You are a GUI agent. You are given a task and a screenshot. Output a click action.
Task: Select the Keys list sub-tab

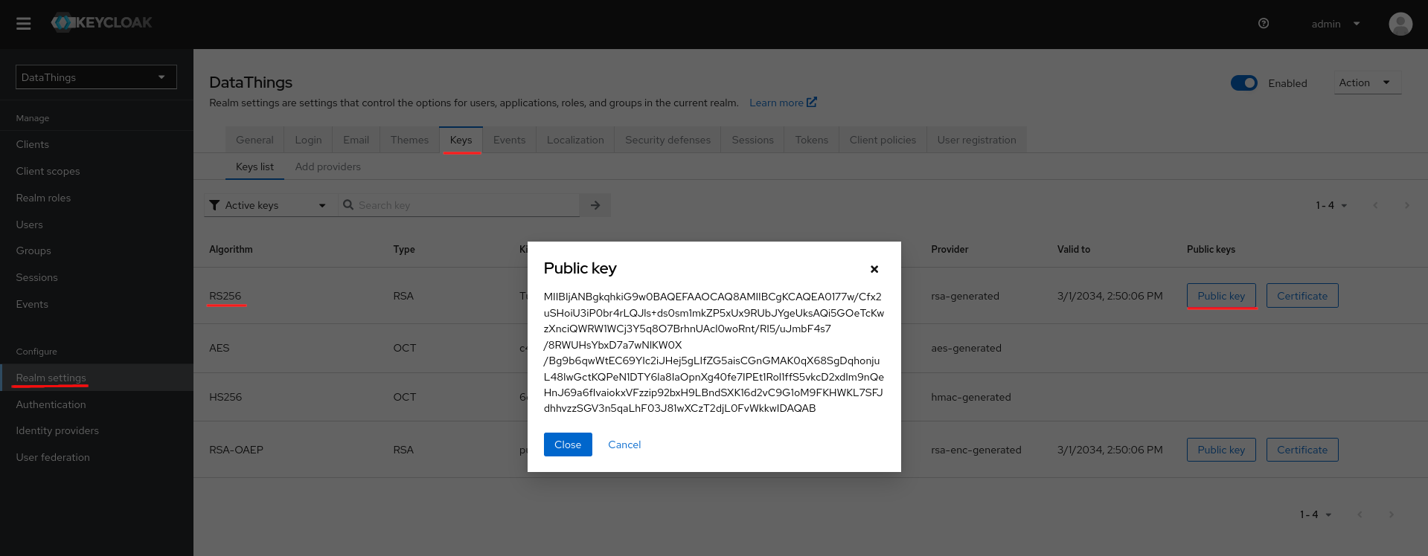pyautogui.click(x=254, y=167)
